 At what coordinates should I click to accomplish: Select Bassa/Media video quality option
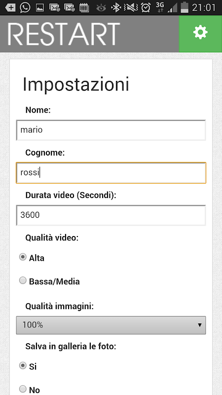click(23, 280)
